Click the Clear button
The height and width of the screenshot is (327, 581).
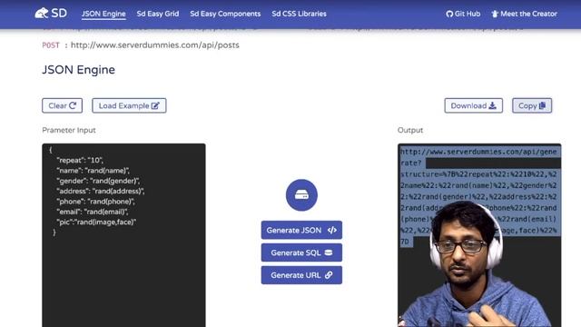click(63, 105)
